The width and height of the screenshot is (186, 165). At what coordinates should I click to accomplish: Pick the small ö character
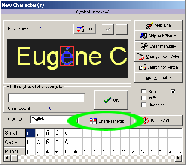coord(68,133)
